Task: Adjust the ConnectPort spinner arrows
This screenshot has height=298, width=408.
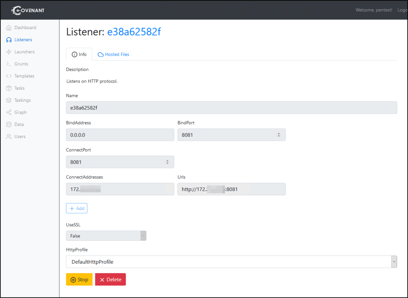Action: point(167,162)
